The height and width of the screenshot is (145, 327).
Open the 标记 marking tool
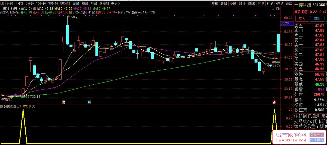pos(270,4)
